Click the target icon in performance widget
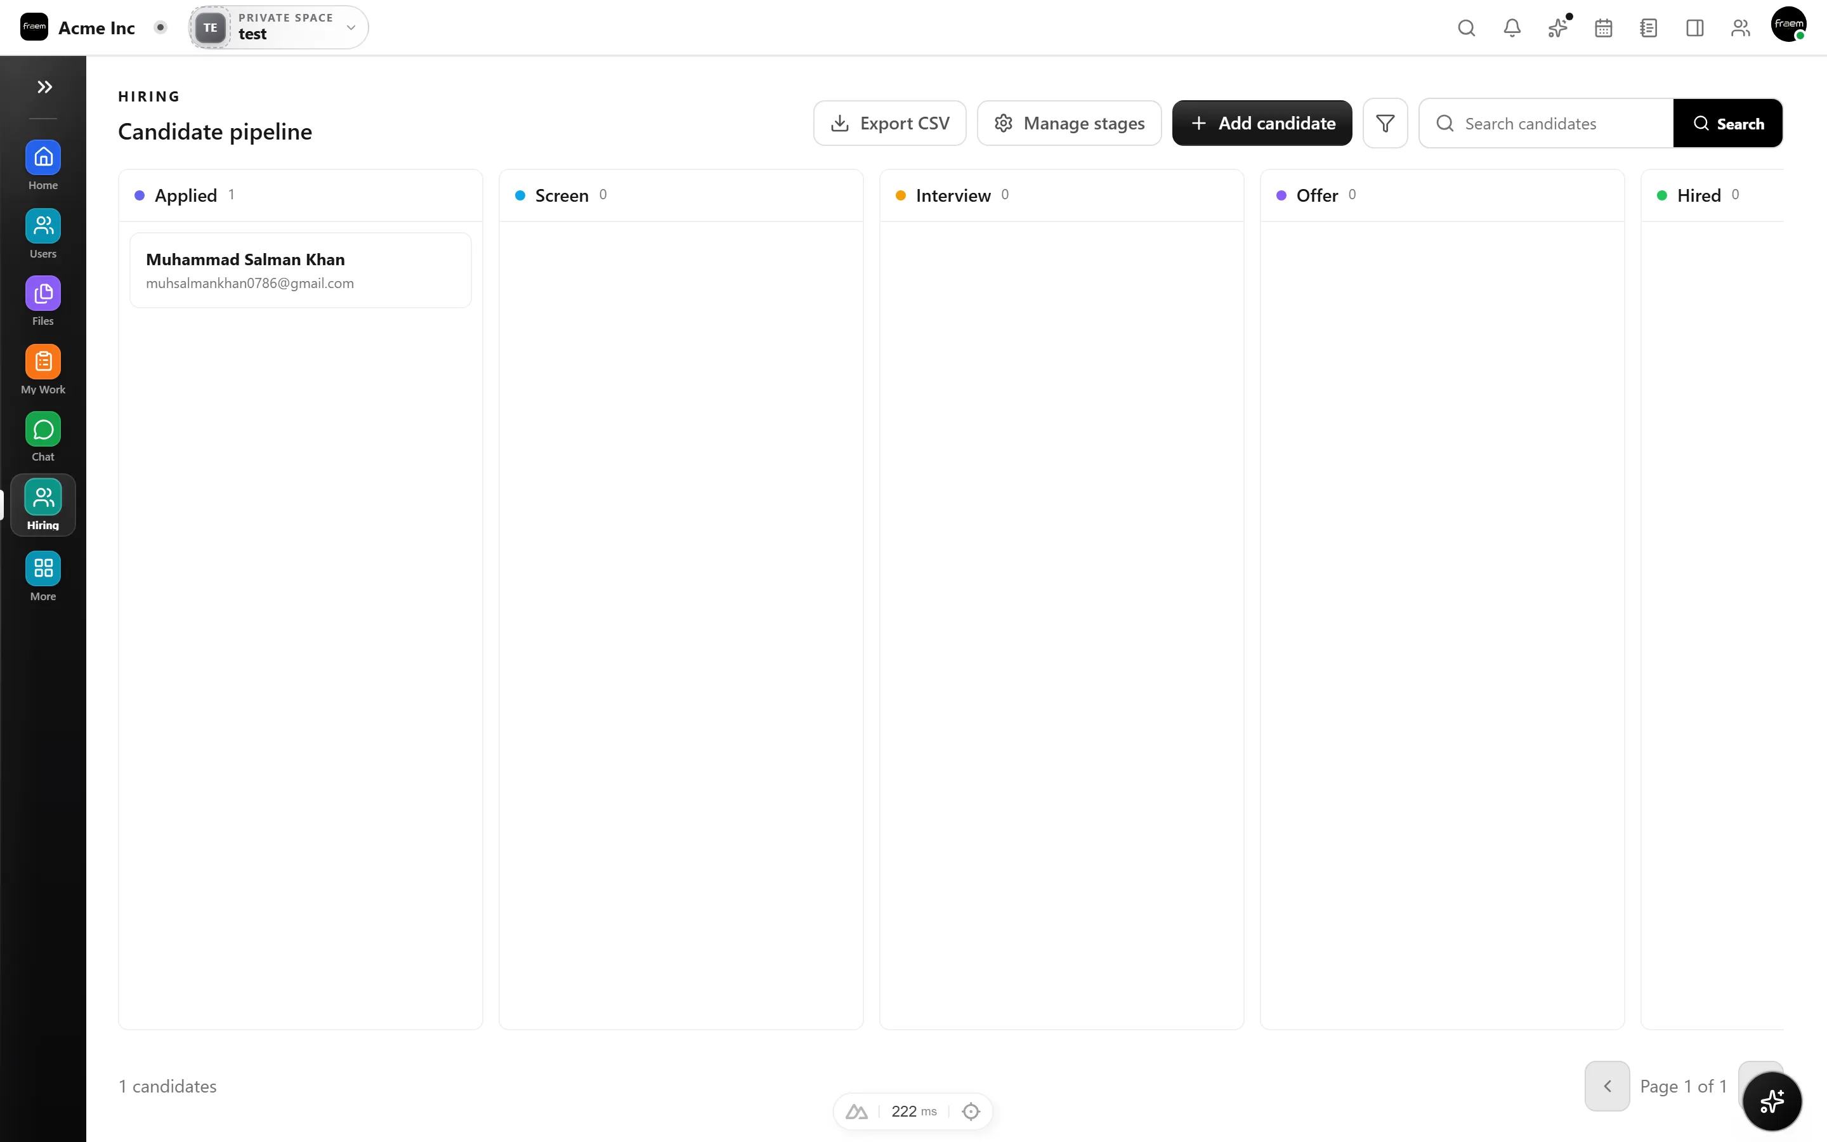Image resolution: width=1827 pixels, height=1142 pixels. click(971, 1111)
